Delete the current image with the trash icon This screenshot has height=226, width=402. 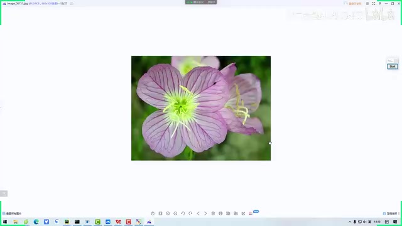pos(213,213)
